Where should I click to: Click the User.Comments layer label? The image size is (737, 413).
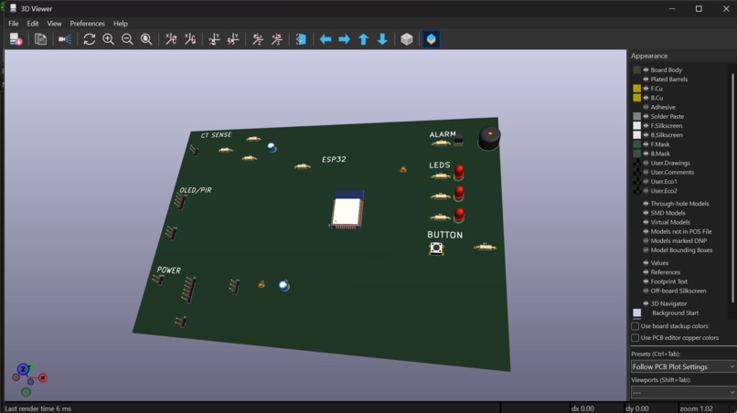(672, 172)
